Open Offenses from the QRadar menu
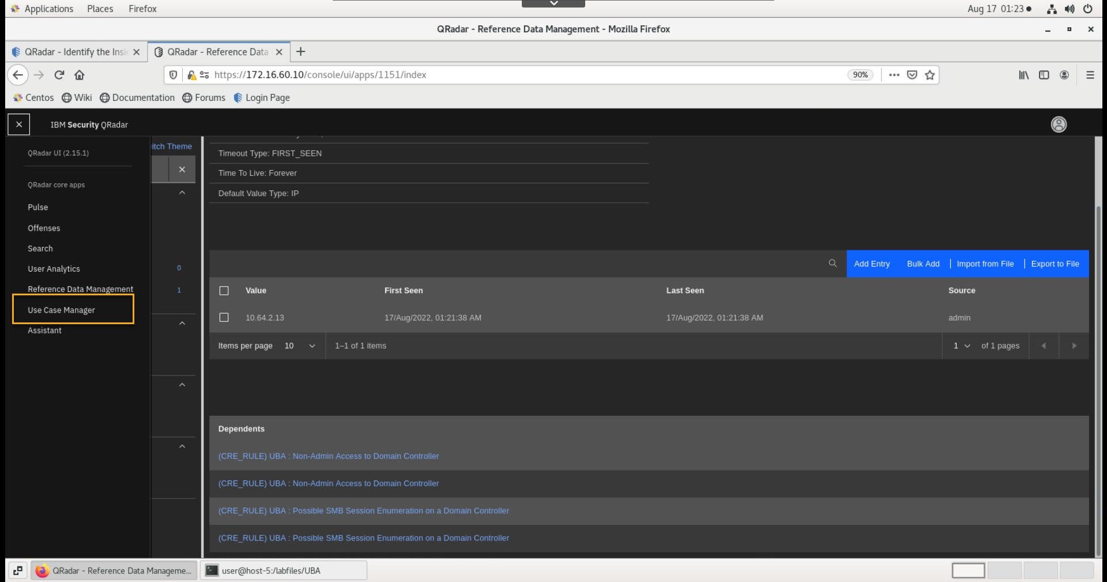This screenshot has height=582, width=1107. pos(44,228)
